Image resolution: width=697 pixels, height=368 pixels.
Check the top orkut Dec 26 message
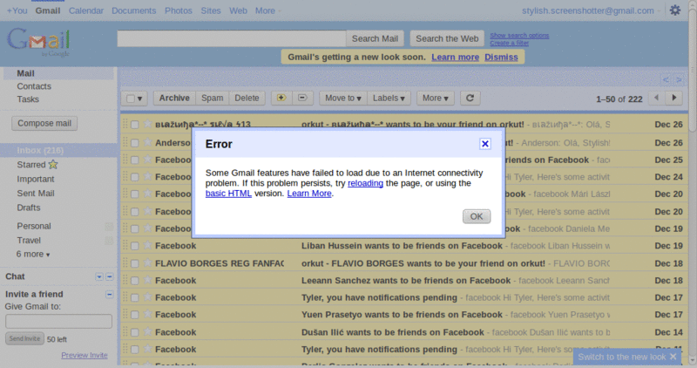click(x=135, y=125)
